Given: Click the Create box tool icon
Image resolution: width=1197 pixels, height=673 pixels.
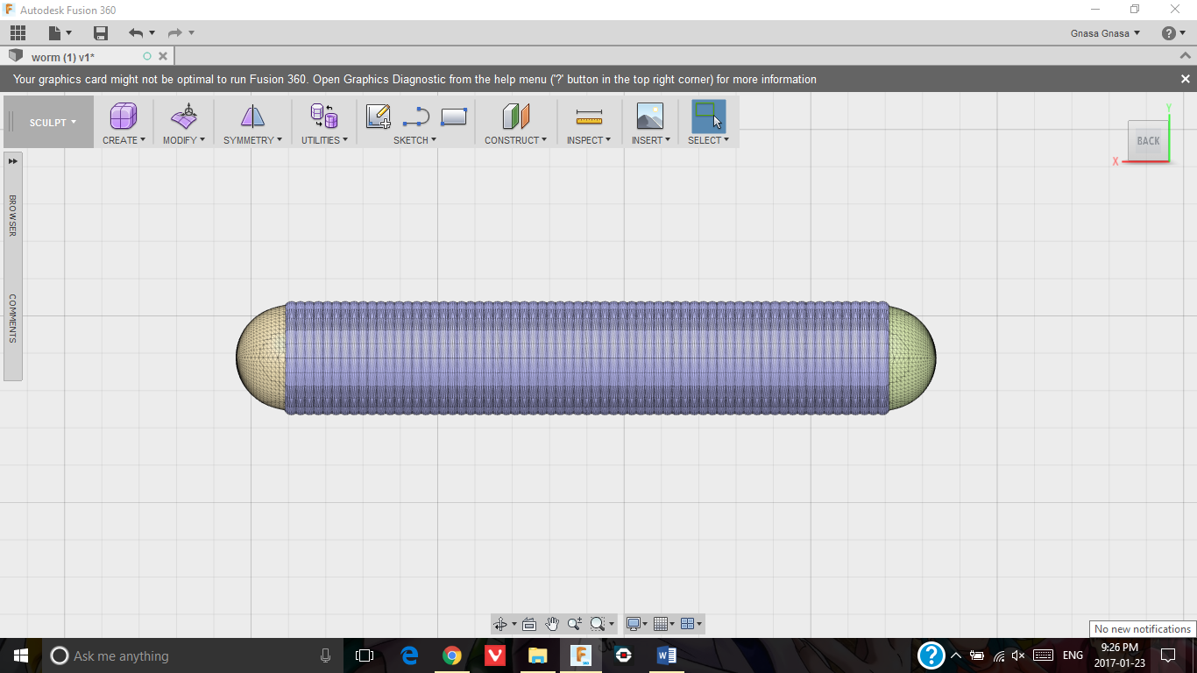Looking at the screenshot, I should point(124,117).
